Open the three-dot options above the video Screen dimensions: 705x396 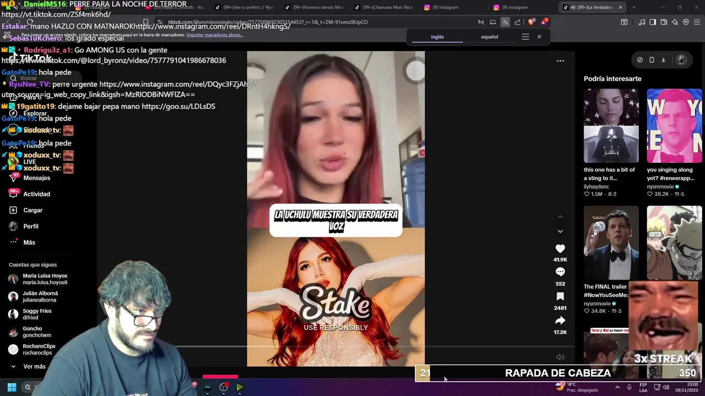560,61
